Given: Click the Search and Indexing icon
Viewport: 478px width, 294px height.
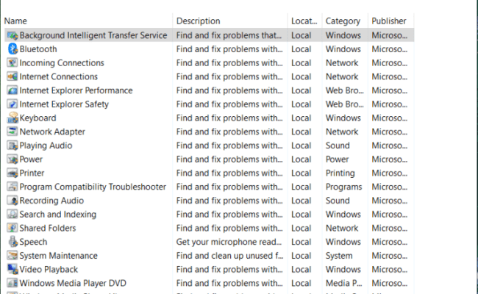Looking at the screenshot, I should (13, 215).
